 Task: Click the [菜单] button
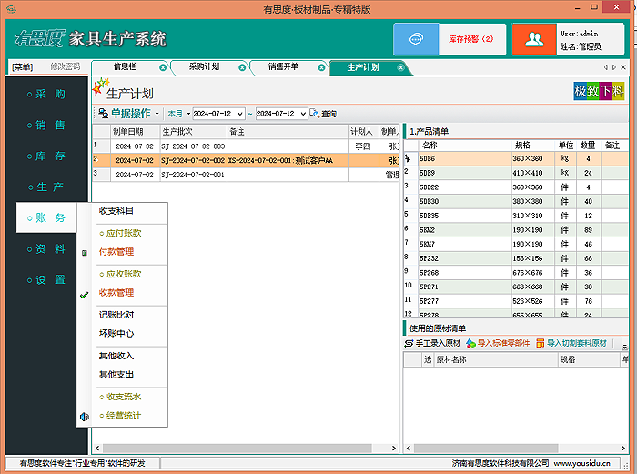pos(23,67)
